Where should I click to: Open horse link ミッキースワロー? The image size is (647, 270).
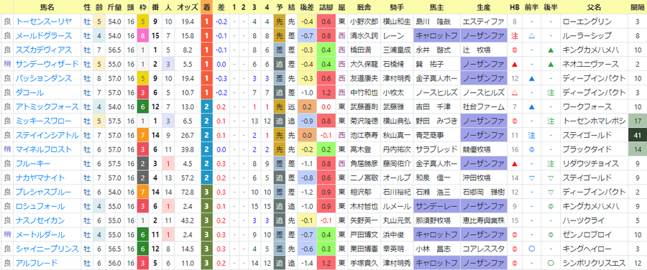pyautogui.click(x=43, y=121)
